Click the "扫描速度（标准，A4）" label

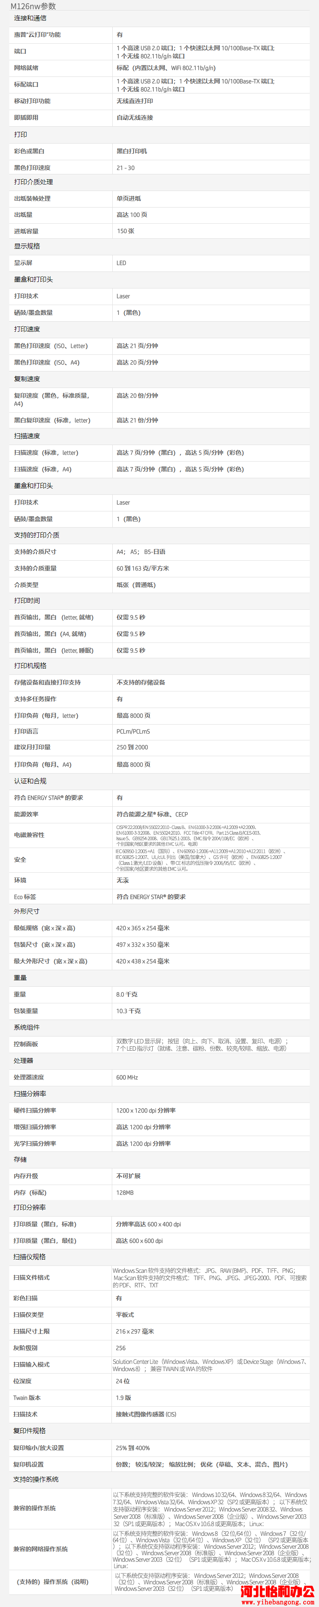[42, 469]
